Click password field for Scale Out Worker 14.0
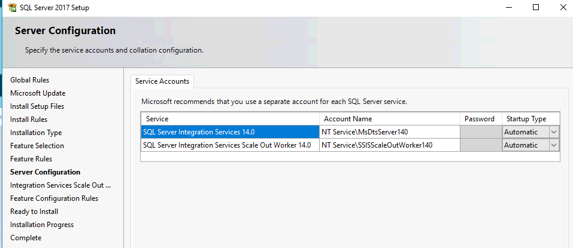 (481, 145)
